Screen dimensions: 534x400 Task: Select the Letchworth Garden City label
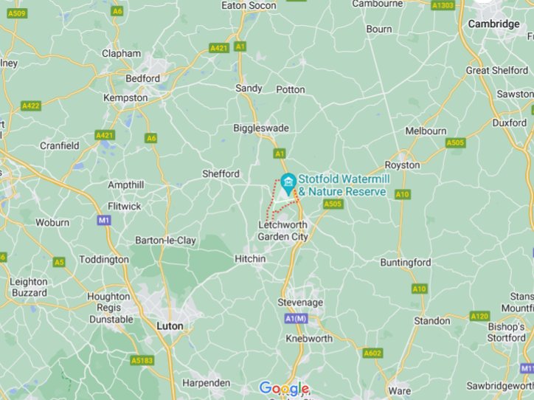tap(282, 231)
